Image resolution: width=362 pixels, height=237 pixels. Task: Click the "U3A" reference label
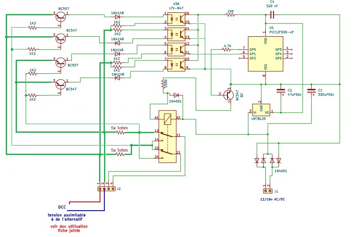pyautogui.click(x=176, y=4)
